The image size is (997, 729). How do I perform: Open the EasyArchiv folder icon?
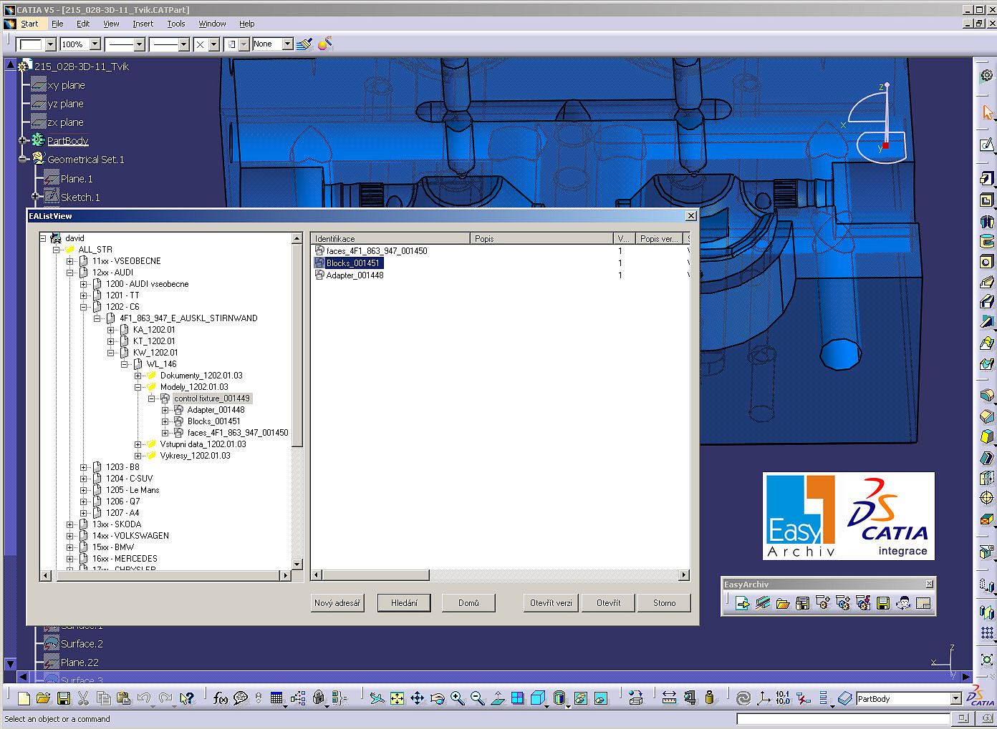783,603
